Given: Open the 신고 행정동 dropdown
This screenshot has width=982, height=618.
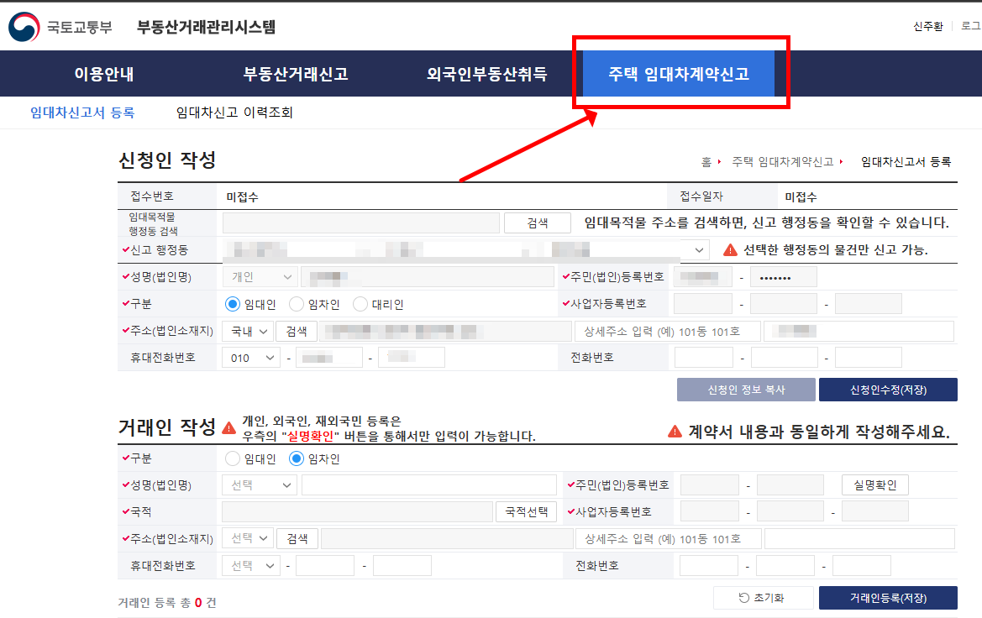Looking at the screenshot, I should pyautogui.click(x=699, y=249).
